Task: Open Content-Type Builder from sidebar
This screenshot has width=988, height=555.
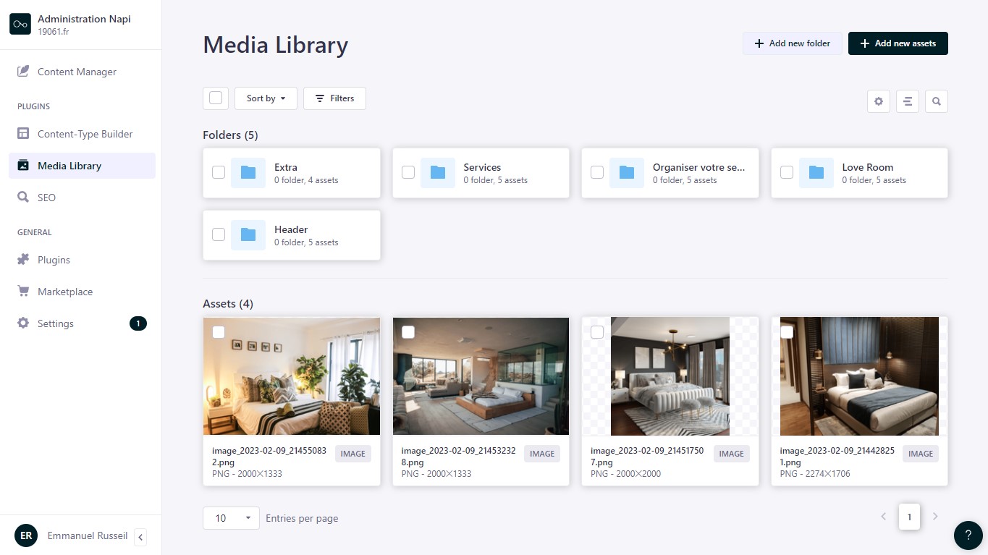Action: click(x=85, y=134)
